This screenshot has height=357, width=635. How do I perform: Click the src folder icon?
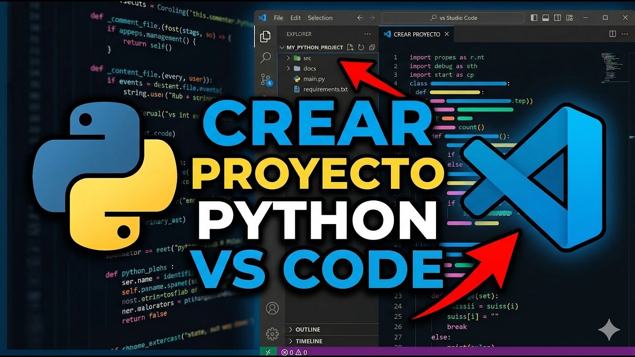(297, 58)
